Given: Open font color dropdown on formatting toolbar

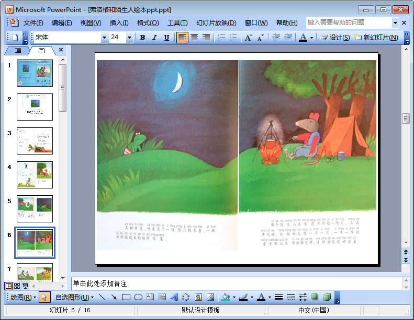Looking at the screenshot, I should coord(311,38).
